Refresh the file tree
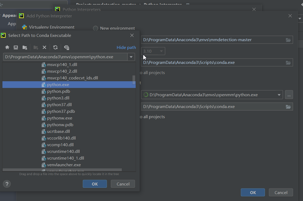303x201 pixels. click(55, 48)
